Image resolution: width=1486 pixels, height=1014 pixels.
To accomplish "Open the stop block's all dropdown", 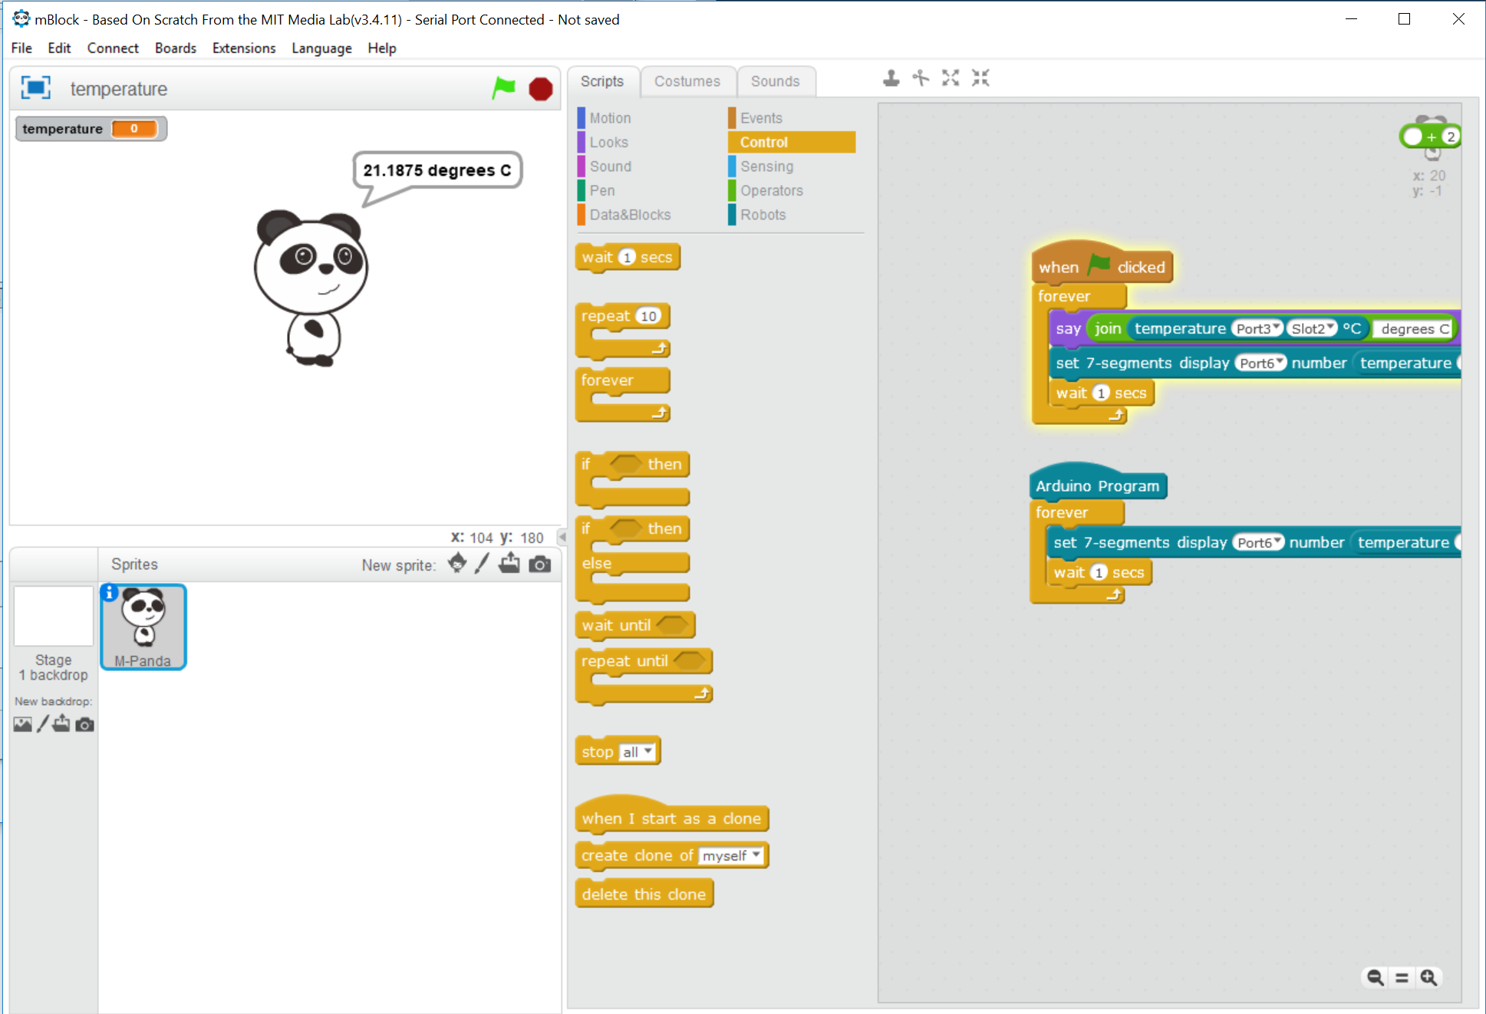I will click(x=638, y=752).
